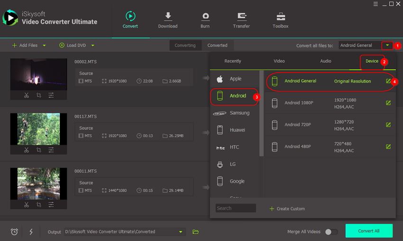The height and width of the screenshot is (241, 403).
Task: Expand the Output path dropdown
Action: [x=181, y=232]
